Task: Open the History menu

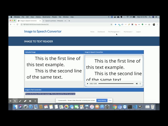Action: tap(38, 17)
